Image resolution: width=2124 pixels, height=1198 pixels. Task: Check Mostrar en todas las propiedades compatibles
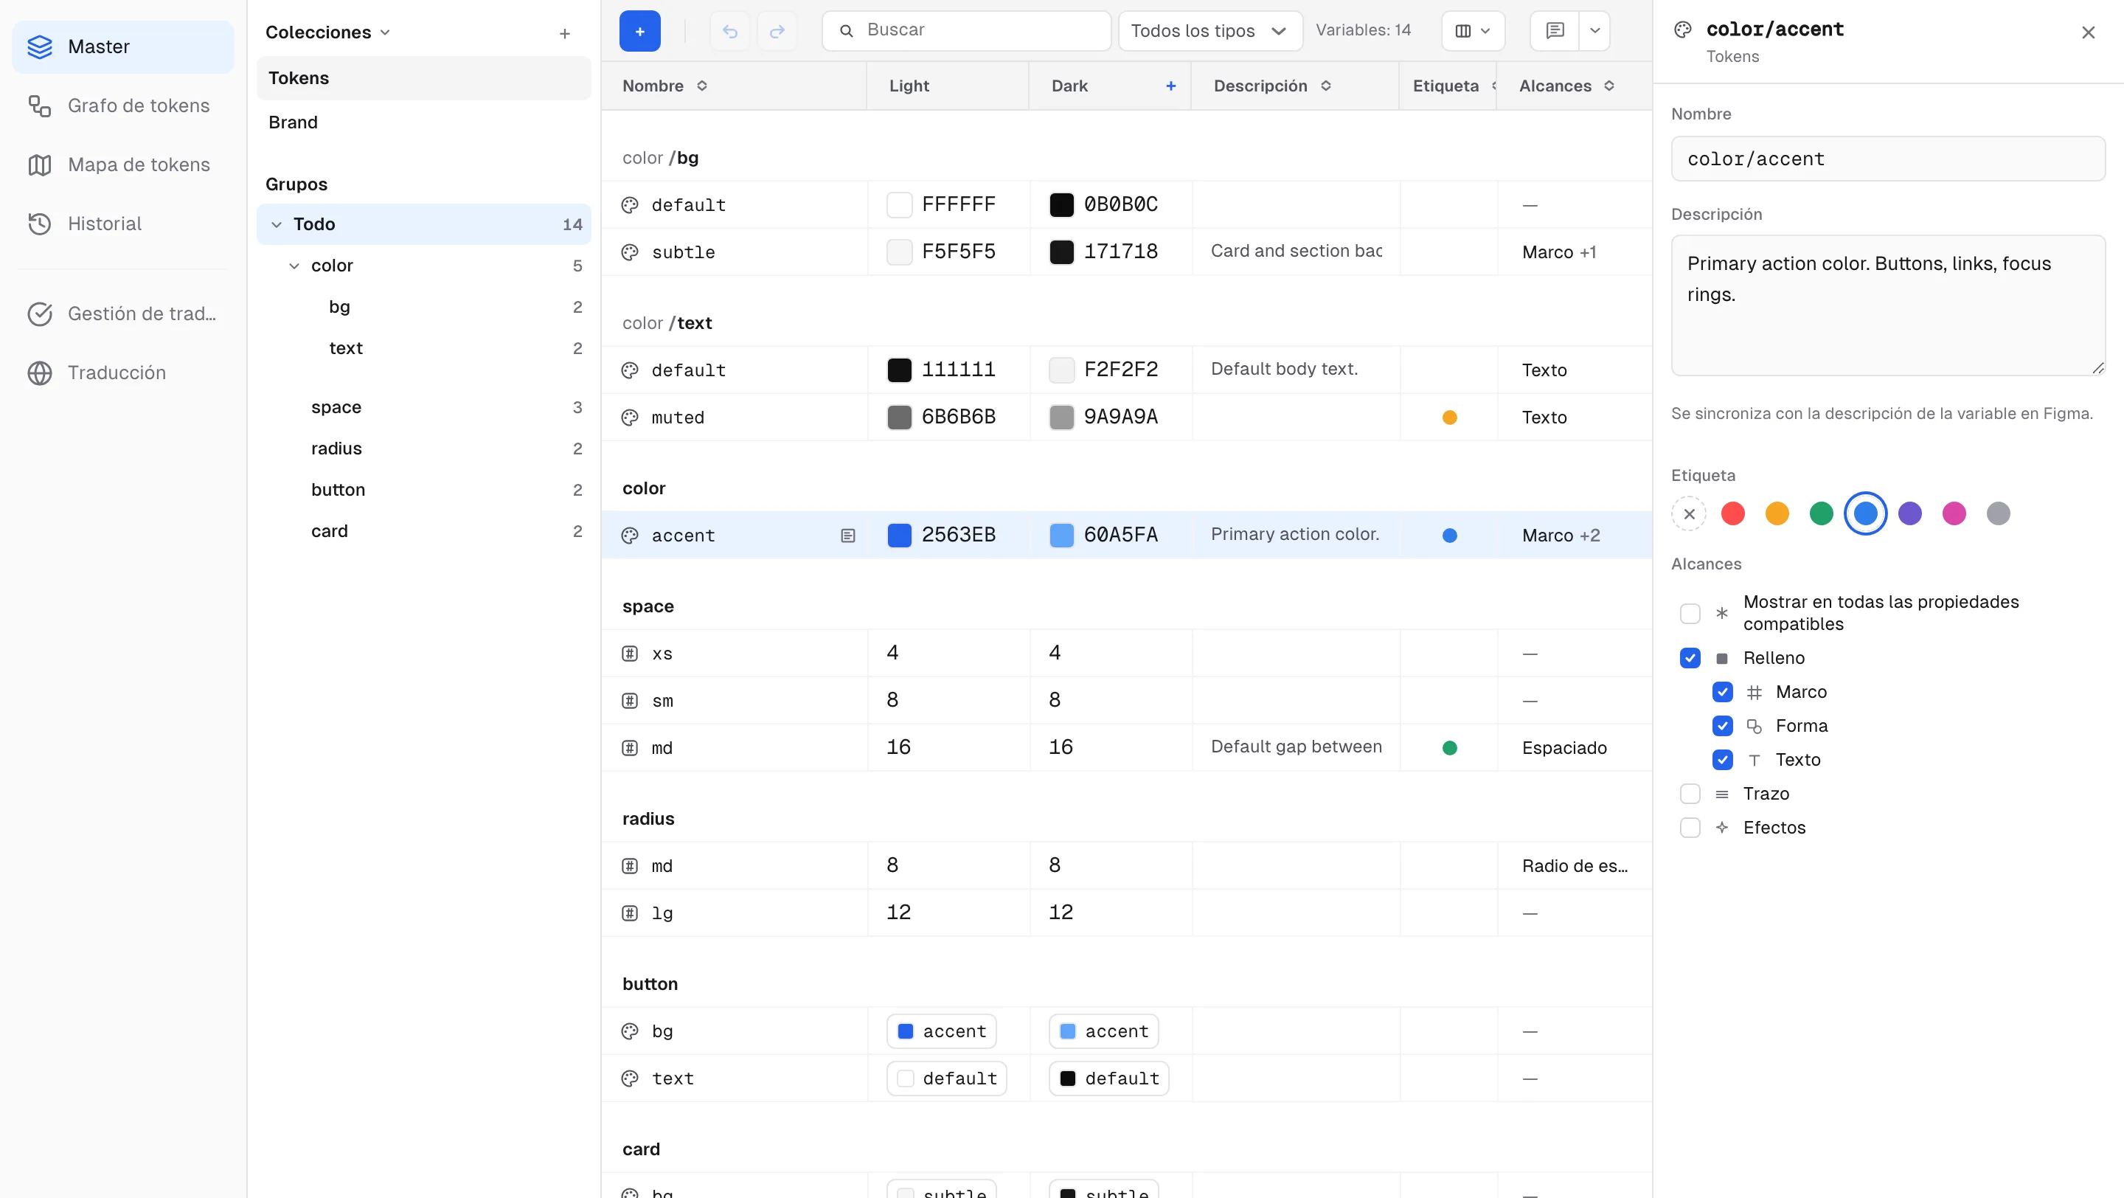[x=1690, y=614]
